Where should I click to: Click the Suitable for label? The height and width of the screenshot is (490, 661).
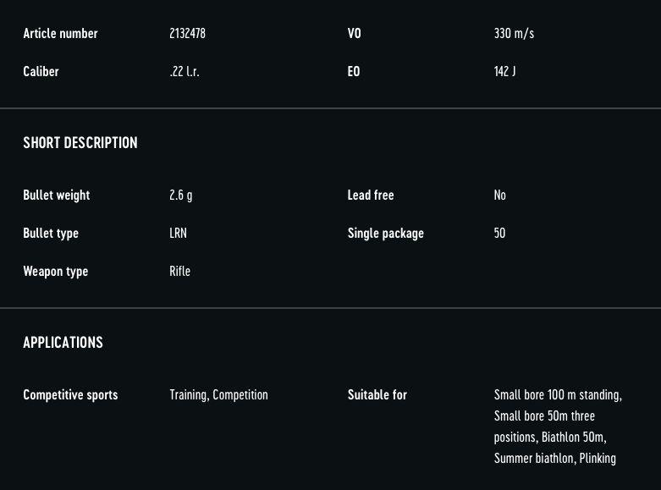[x=377, y=394]
